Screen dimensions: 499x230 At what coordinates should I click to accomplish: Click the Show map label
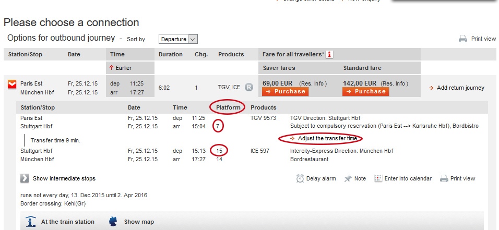[x=139, y=222]
